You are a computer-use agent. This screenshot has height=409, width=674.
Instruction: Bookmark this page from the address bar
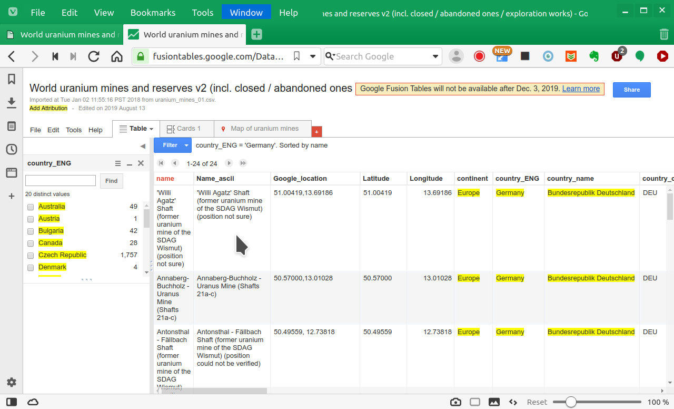point(296,56)
